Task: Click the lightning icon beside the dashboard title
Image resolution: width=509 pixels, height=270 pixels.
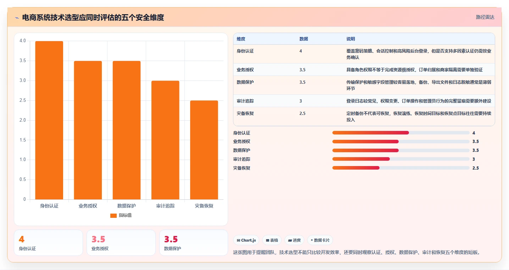Action: pos(17,17)
